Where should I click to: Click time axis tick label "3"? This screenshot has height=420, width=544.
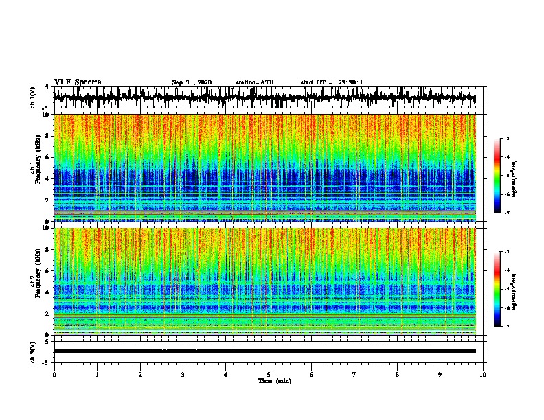pos(183,375)
